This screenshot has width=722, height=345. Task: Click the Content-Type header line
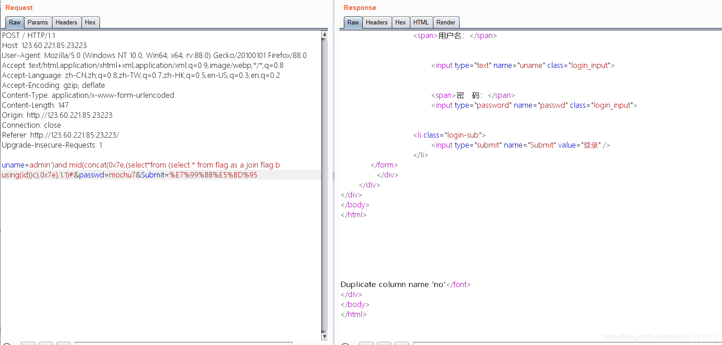tap(88, 95)
